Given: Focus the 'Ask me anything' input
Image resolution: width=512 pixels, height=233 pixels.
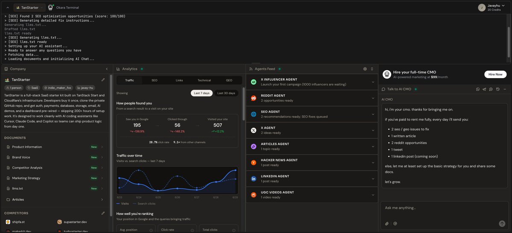Looking at the screenshot, I should pyautogui.click(x=444, y=208).
